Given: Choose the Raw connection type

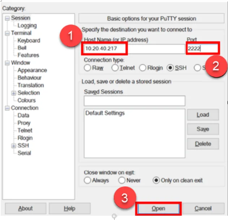Looking at the screenshot, I should (x=87, y=68).
